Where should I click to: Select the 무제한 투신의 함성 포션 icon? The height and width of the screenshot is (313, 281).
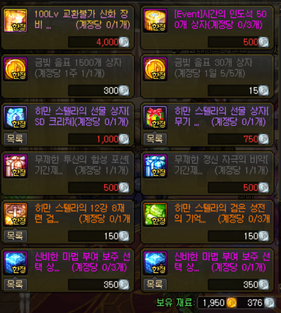click(x=15, y=166)
